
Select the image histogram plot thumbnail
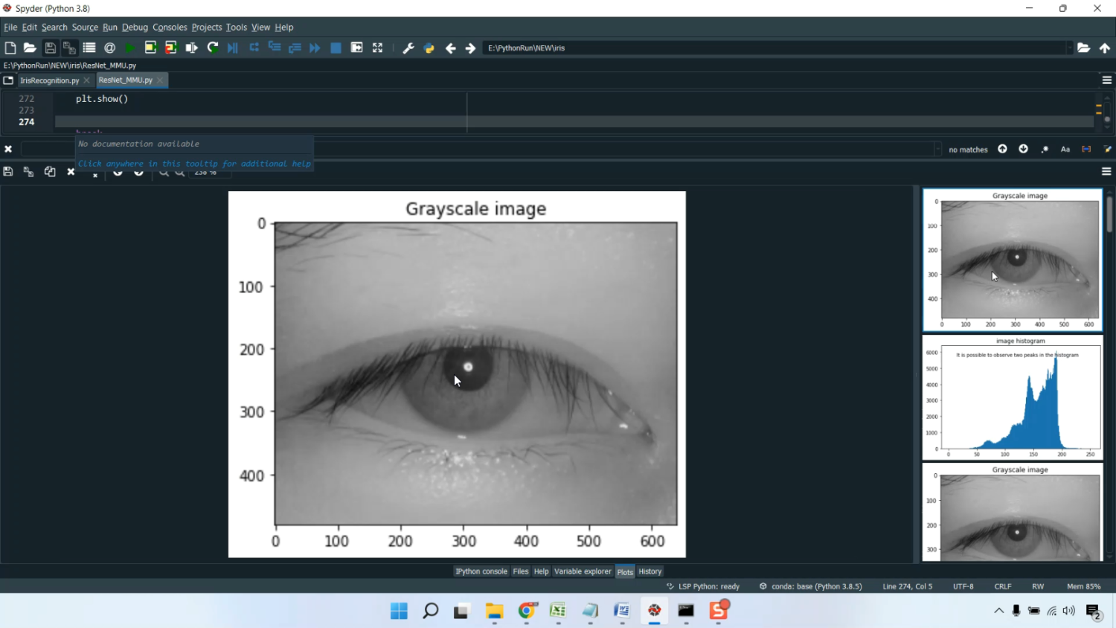pyautogui.click(x=1013, y=397)
